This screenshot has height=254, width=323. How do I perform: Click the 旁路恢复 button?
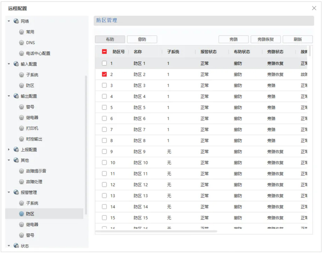point(265,40)
